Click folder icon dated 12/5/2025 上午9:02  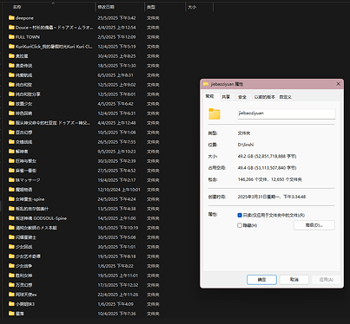(11, 85)
